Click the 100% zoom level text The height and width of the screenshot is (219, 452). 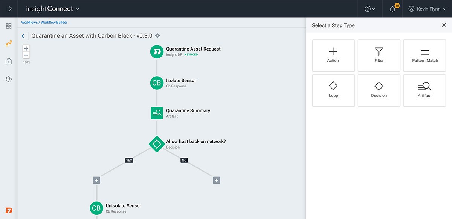(27, 62)
